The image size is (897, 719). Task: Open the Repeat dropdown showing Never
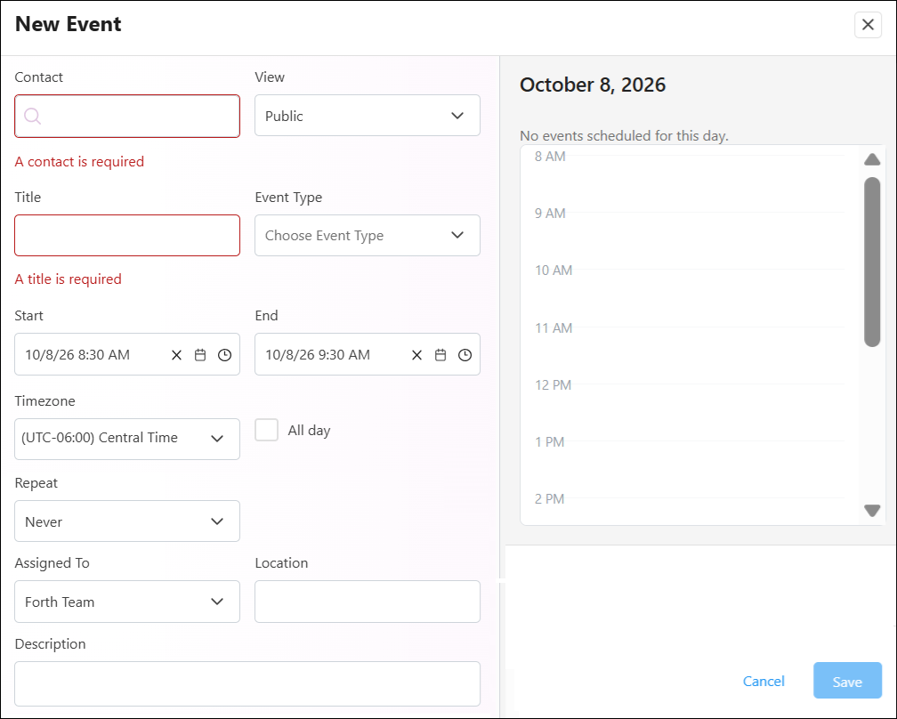127,521
